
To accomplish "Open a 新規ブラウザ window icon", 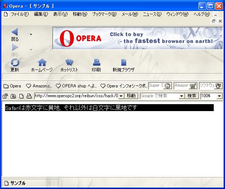I will [x=123, y=62].
